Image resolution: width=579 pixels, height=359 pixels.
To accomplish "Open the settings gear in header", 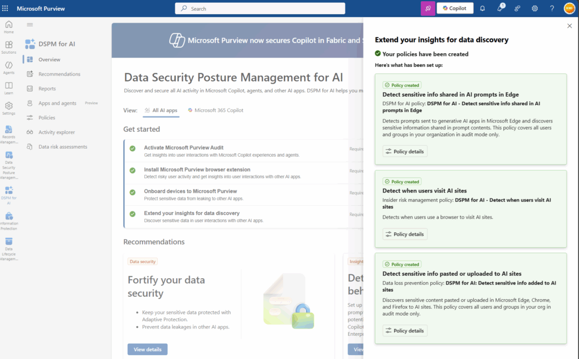I will [535, 8].
